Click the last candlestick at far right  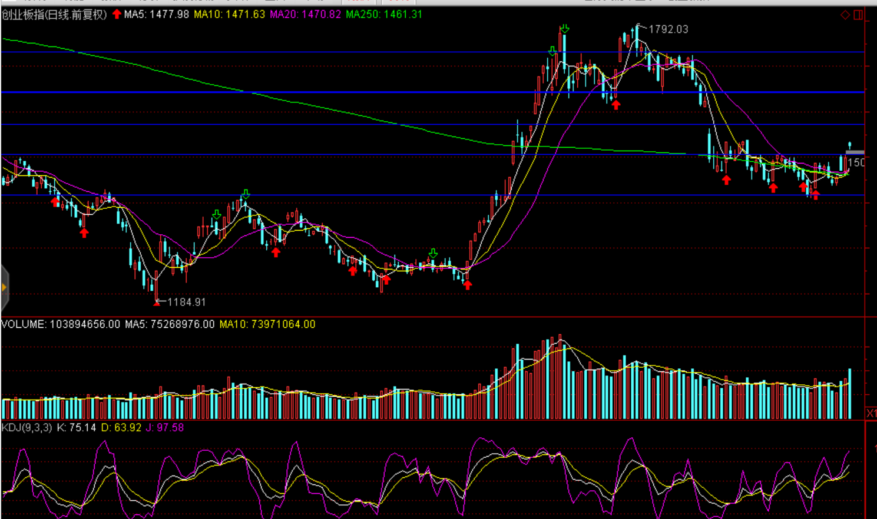pos(849,146)
